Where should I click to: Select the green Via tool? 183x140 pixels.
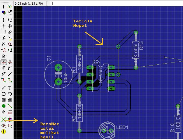tap(4, 106)
